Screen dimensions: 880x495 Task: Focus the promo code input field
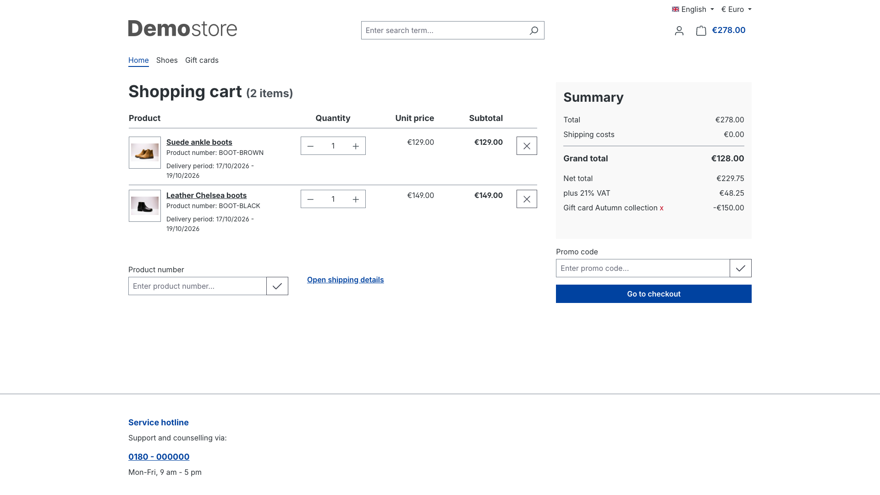(643, 268)
